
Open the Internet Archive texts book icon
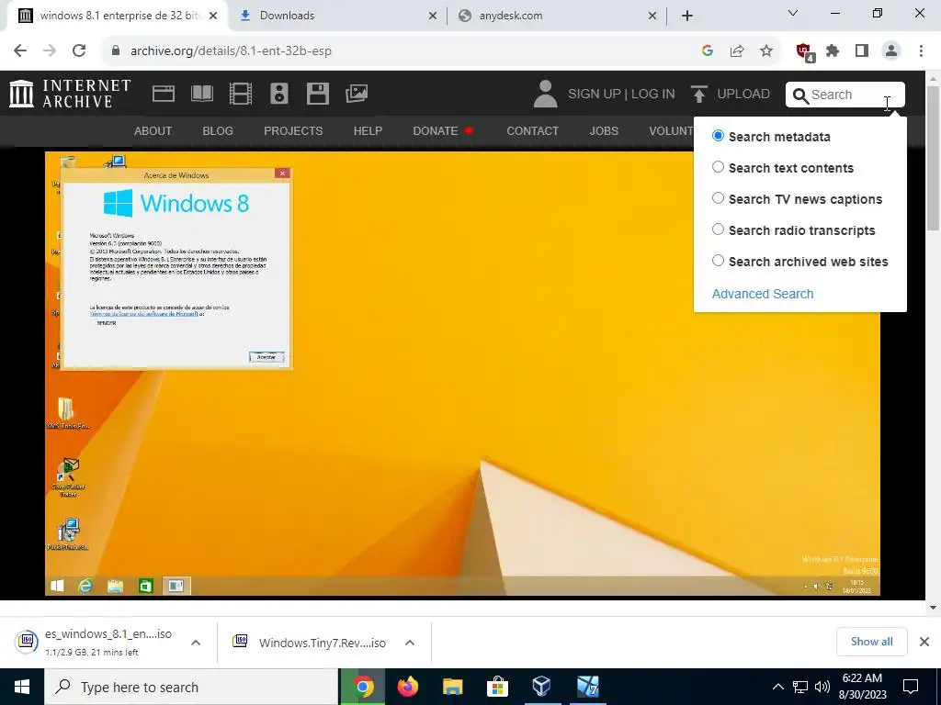pyautogui.click(x=201, y=94)
